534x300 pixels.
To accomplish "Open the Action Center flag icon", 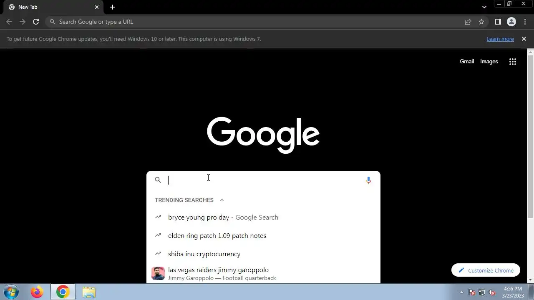I will tap(472, 292).
